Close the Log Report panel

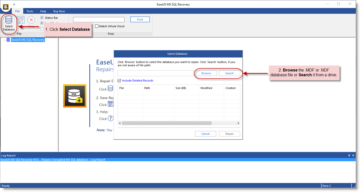tap(353, 155)
